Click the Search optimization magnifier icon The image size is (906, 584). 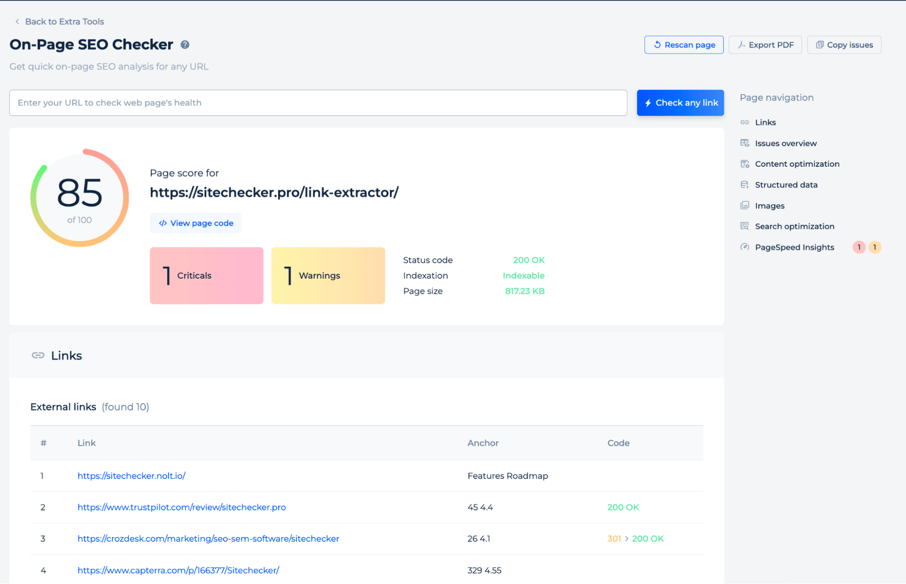pos(745,227)
